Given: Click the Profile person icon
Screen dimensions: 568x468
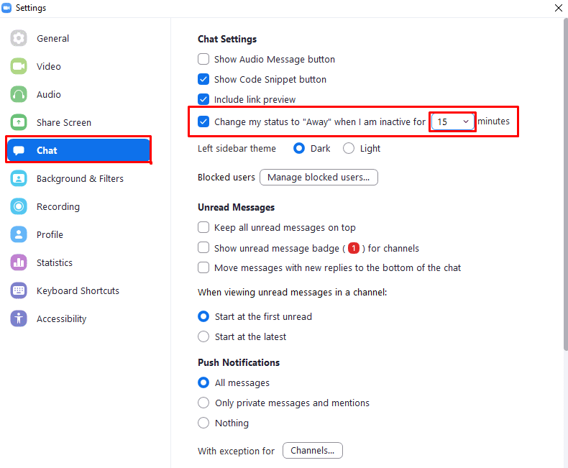Looking at the screenshot, I should (x=19, y=235).
